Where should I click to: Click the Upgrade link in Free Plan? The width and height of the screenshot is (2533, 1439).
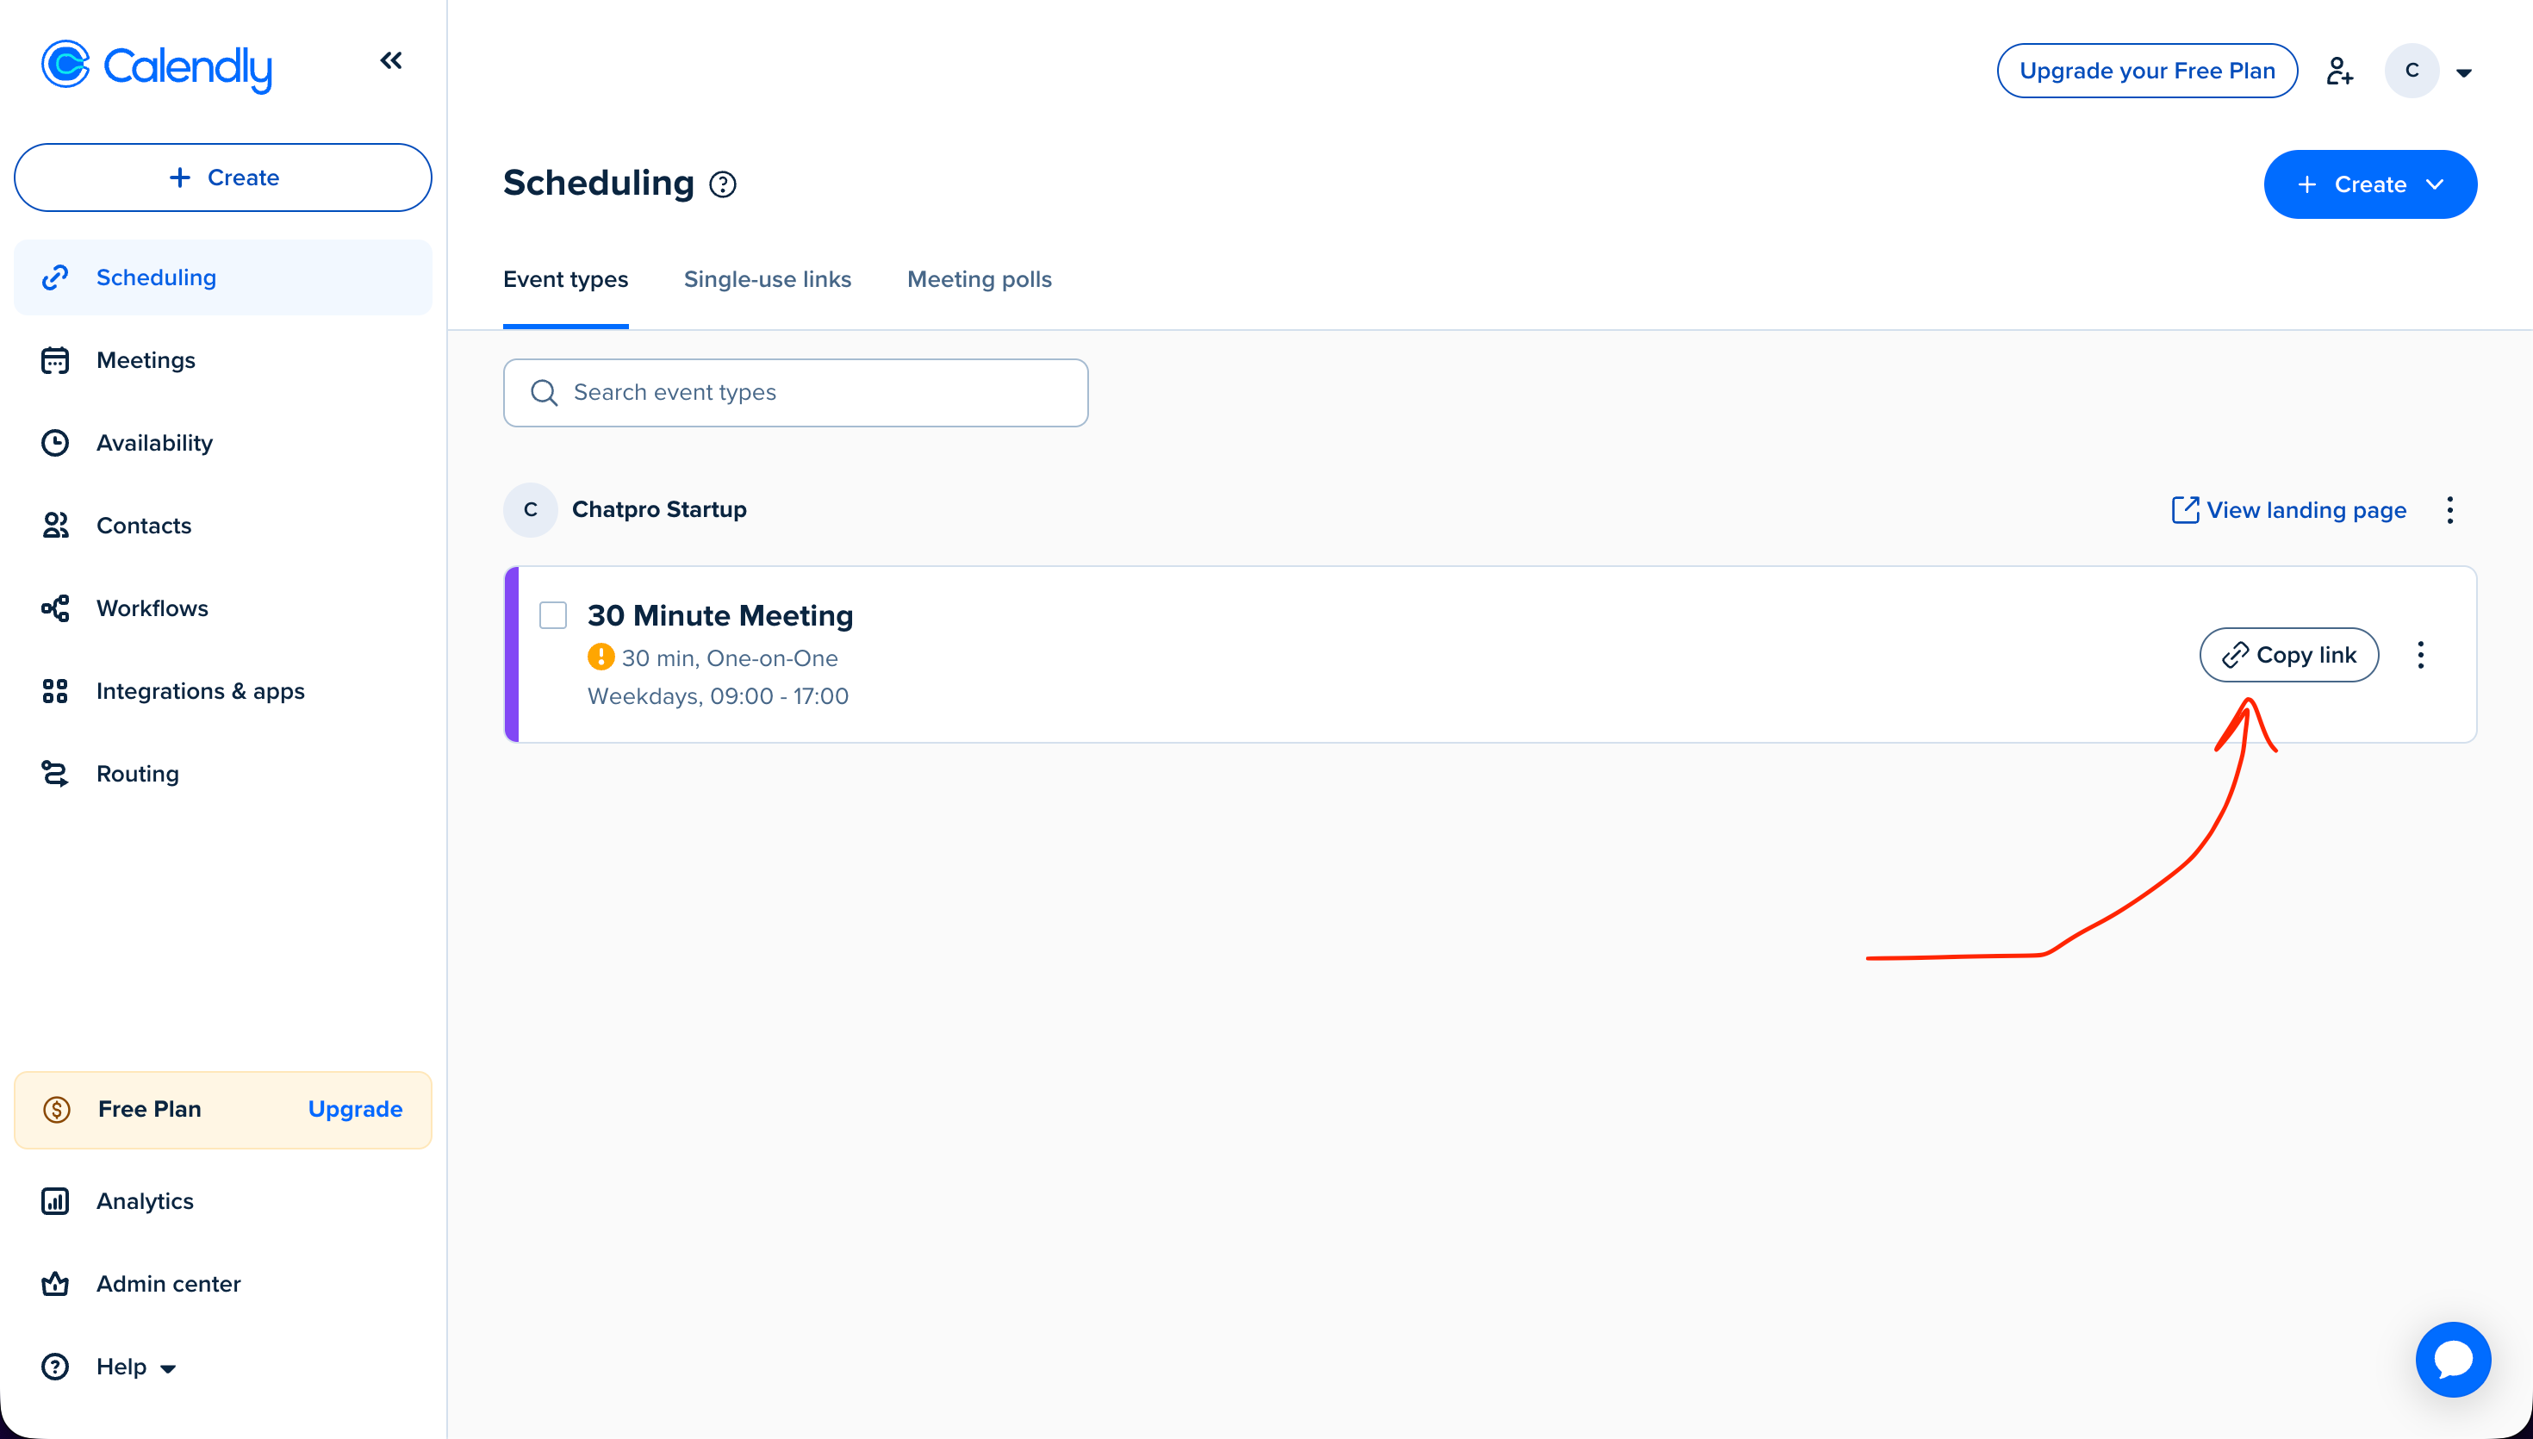click(x=355, y=1109)
